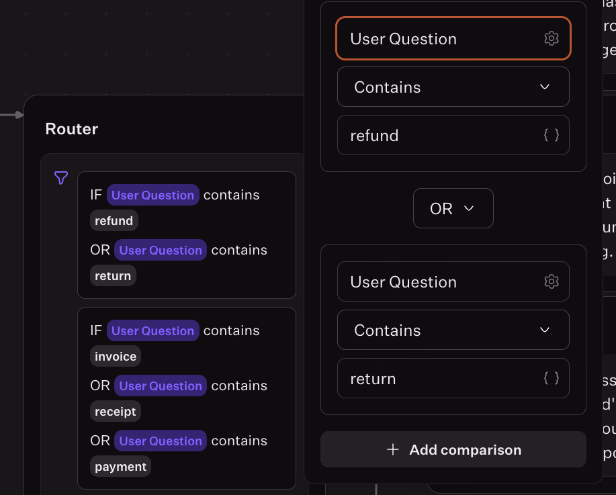Click the gear icon in the lower User Question field
The image size is (616, 495).
click(551, 282)
